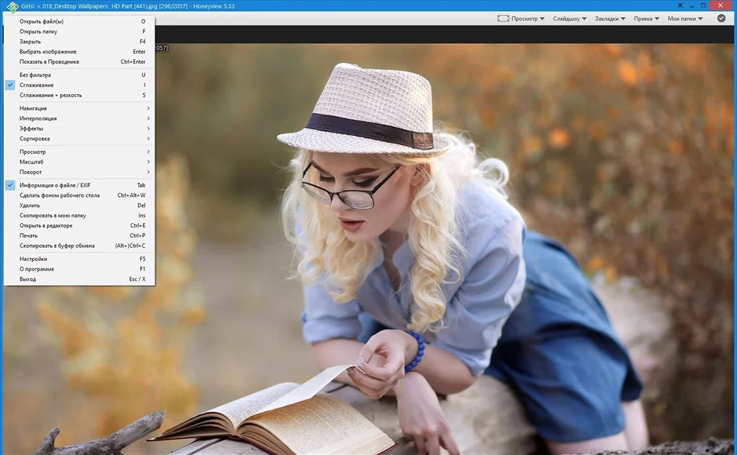Screen dimensions: 737x455
Task: Open the Мои папки dropdown
Action: pyautogui.click(x=685, y=19)
